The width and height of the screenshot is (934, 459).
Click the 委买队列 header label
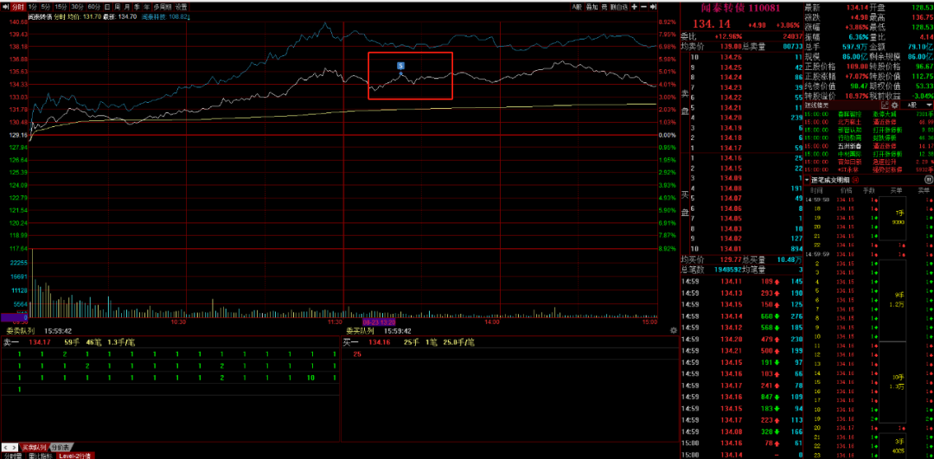361,330
